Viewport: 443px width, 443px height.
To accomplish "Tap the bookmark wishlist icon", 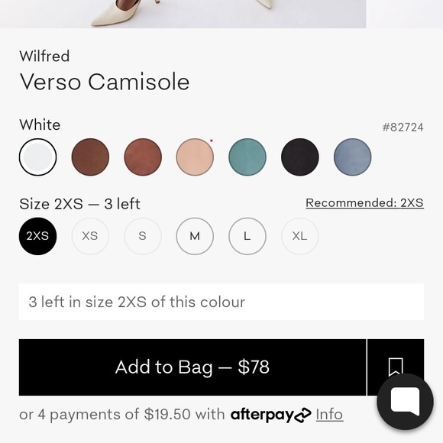I will 396,367.
